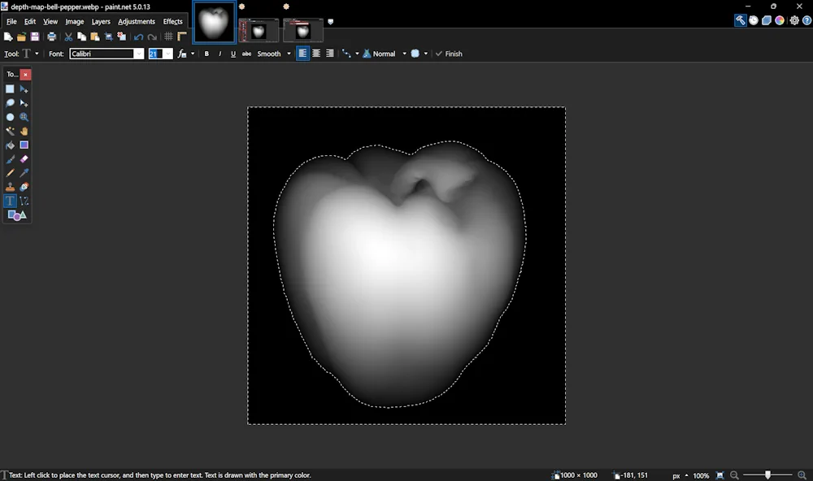Select the Rectangle Select tool
Viewport: 813px width, 481px height.
pos(10,89)
